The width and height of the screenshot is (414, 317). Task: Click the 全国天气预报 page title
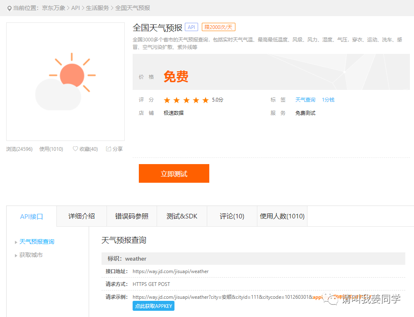pos(157,28)
